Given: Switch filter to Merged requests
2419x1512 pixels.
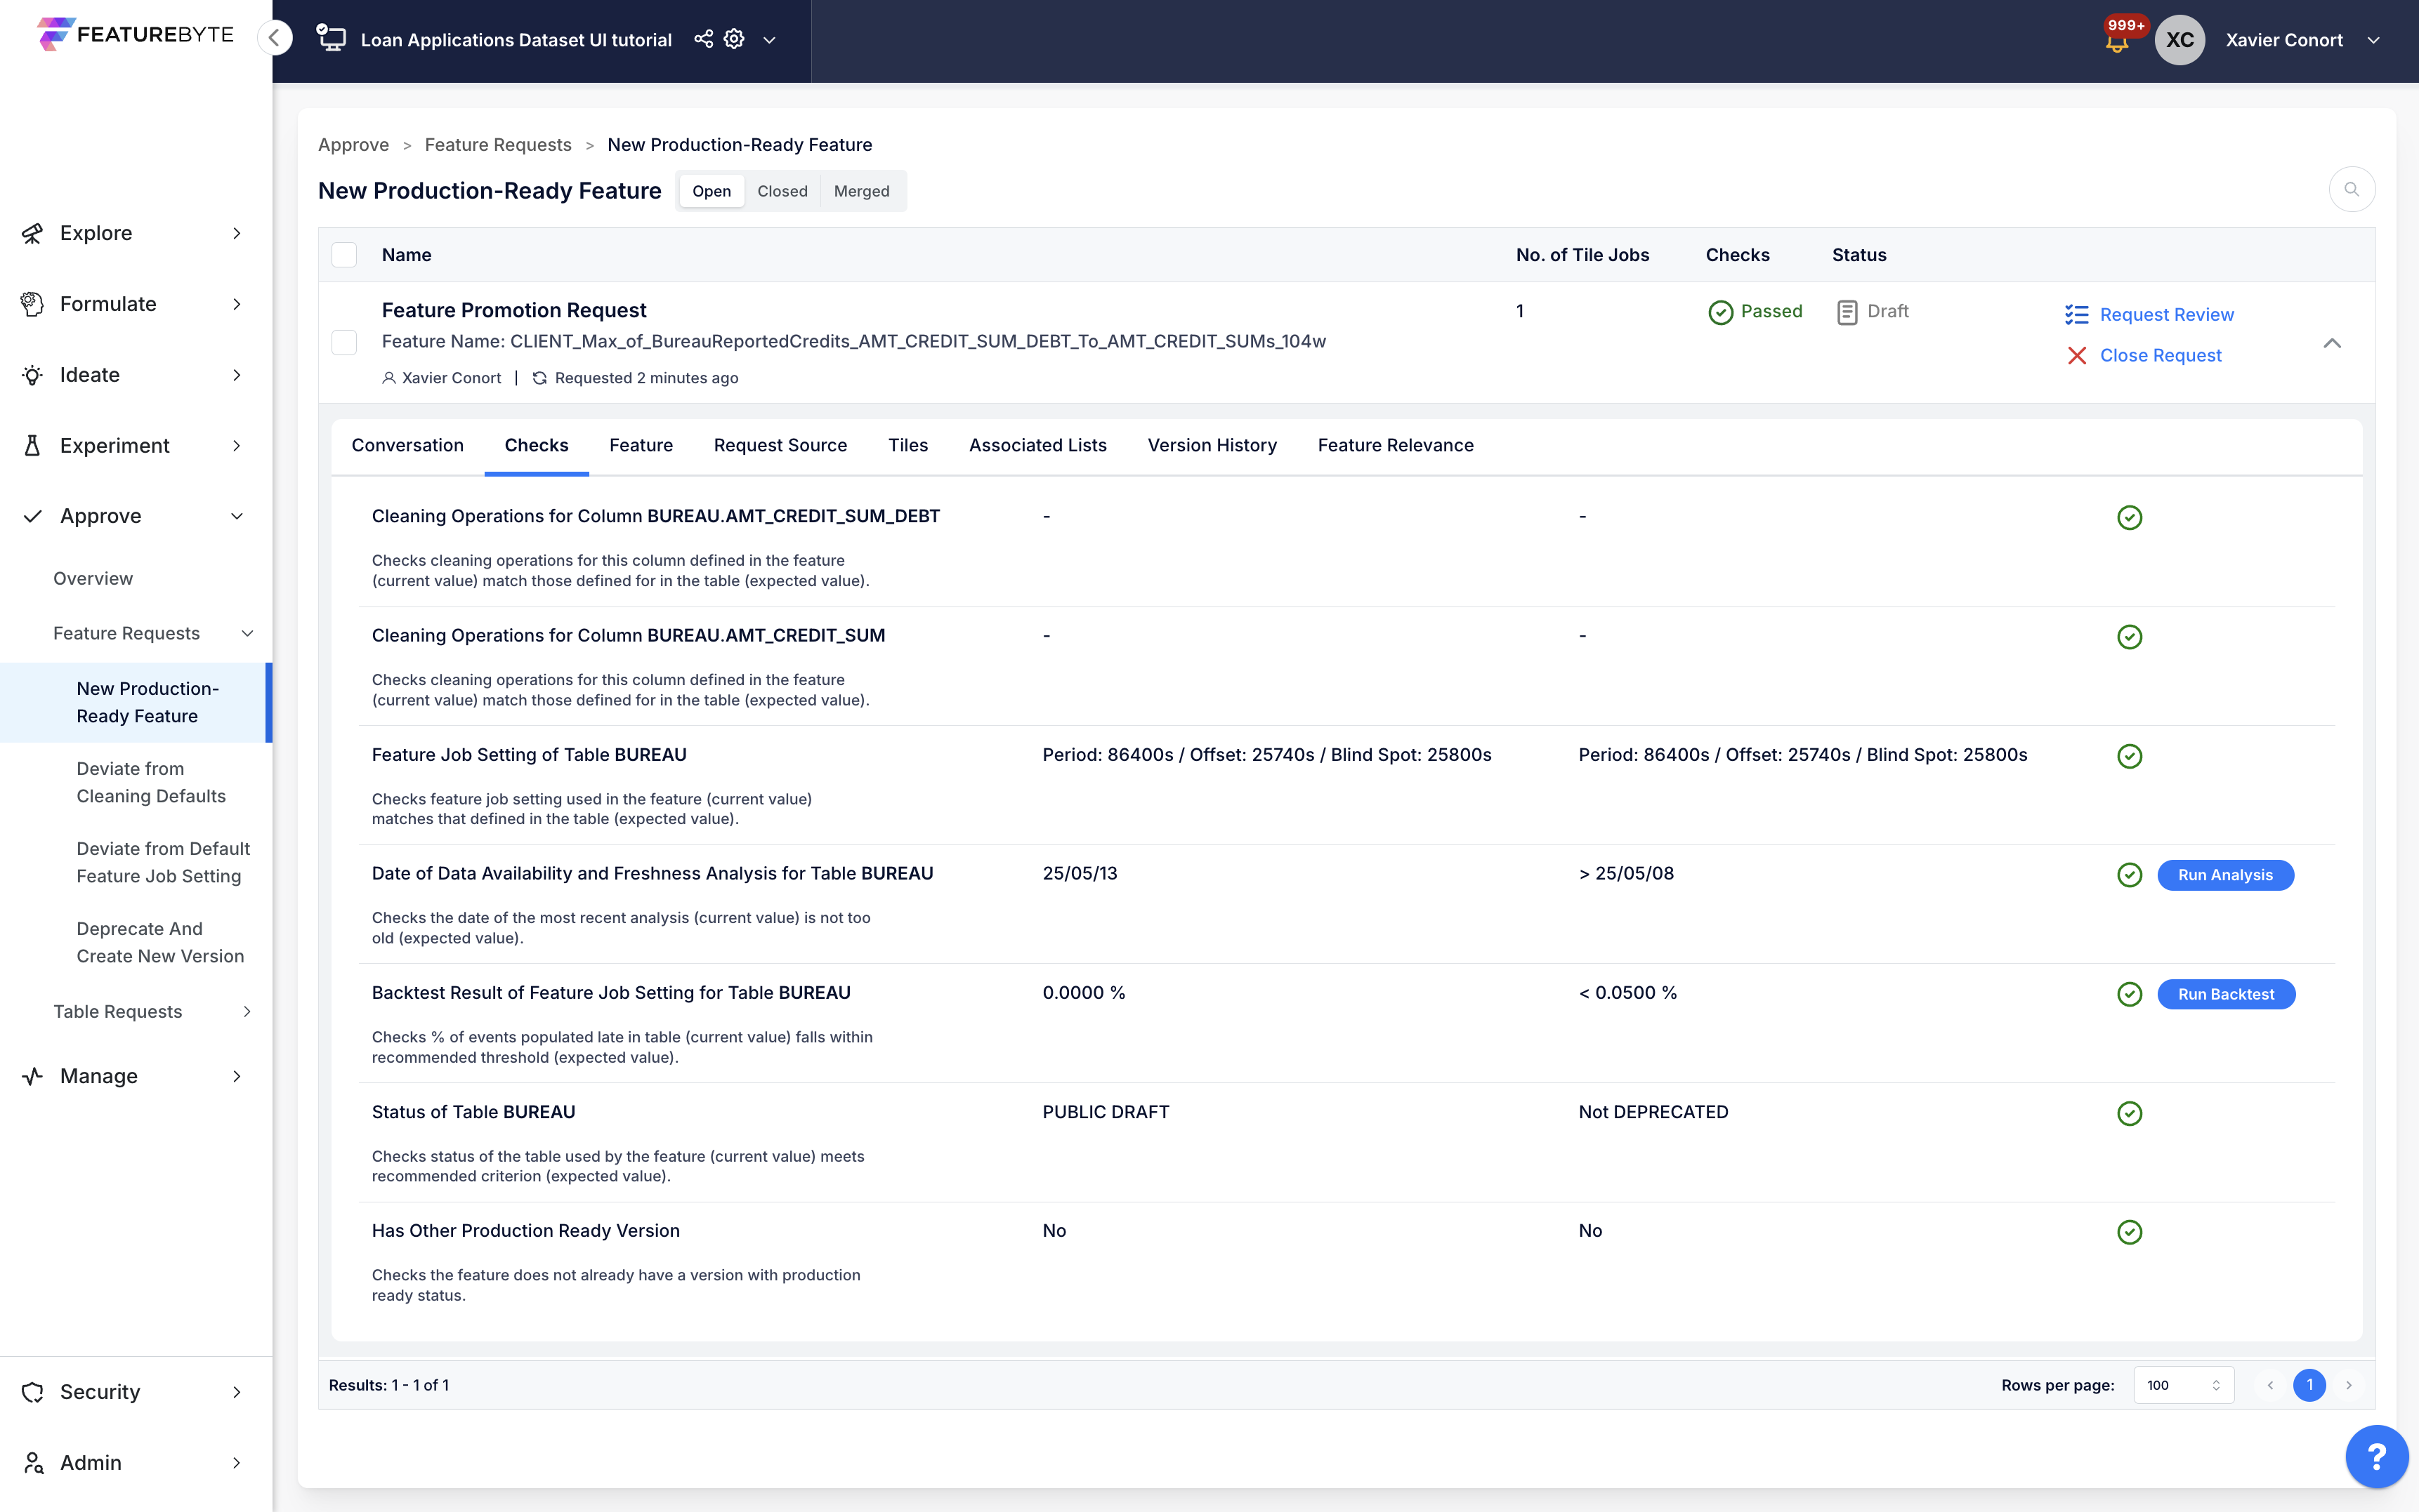Looking at the screenshot, I should point(861,191).
